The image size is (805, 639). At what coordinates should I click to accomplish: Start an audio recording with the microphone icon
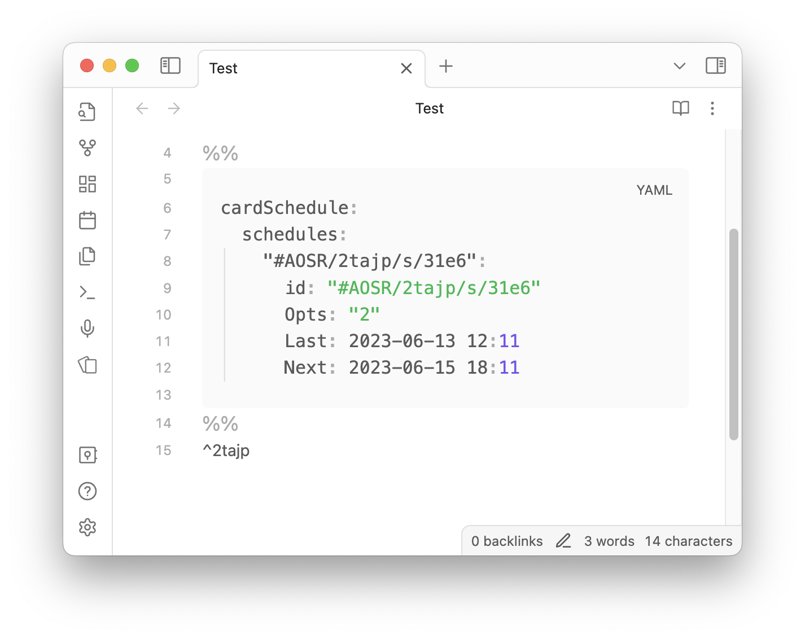click(x=87, y=329)
